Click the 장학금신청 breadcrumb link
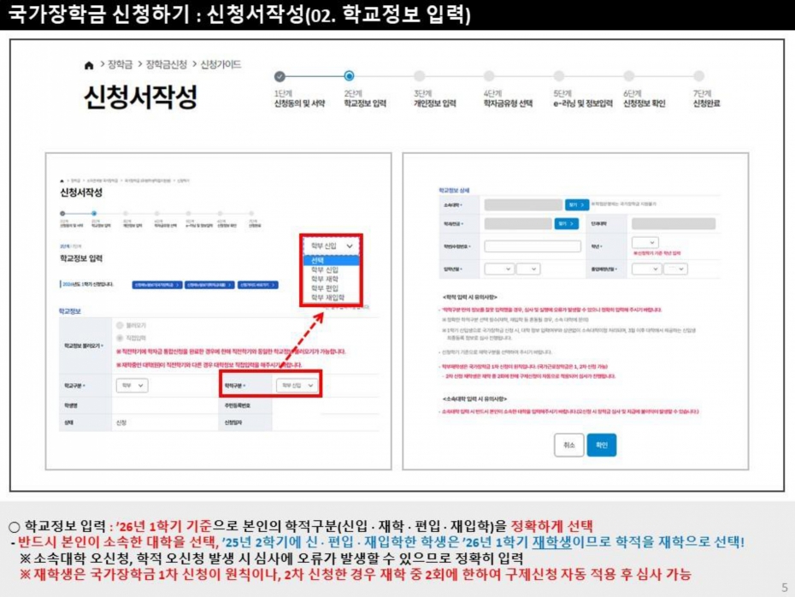This screenshot has height=597, width=795. tap(166, 65)
